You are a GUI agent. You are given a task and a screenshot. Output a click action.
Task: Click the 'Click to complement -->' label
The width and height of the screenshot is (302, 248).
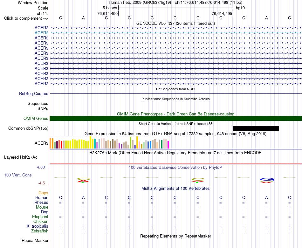tap(26, 18)
